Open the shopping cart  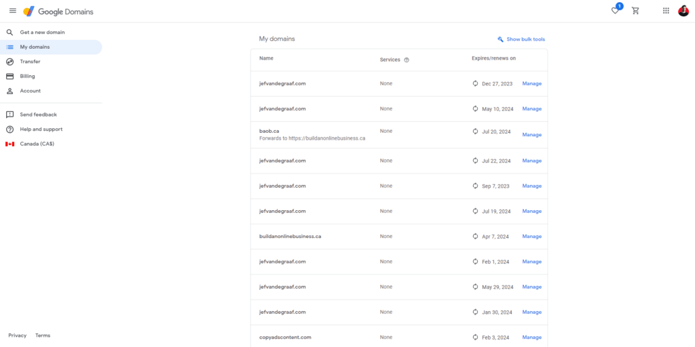pyautogui.click(x=635, y=11)
